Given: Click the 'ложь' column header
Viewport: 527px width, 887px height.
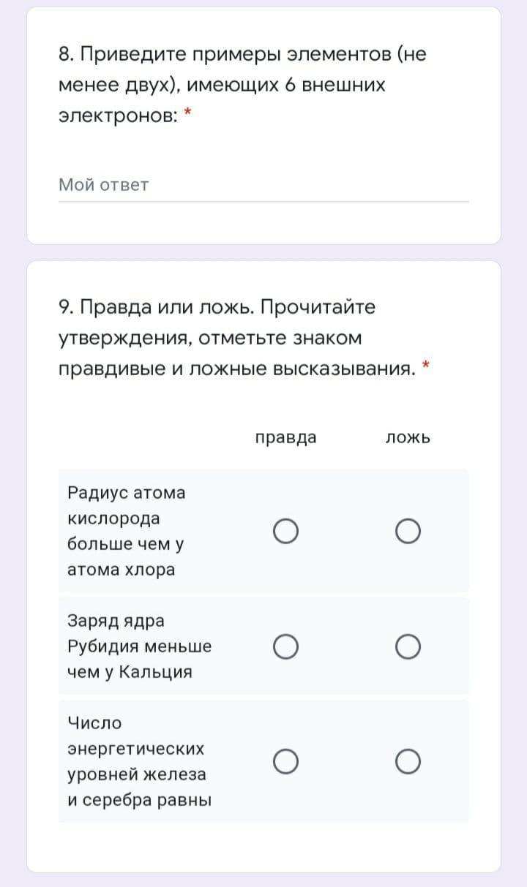Looking at the screenshot, I should [x=408, y=438].
